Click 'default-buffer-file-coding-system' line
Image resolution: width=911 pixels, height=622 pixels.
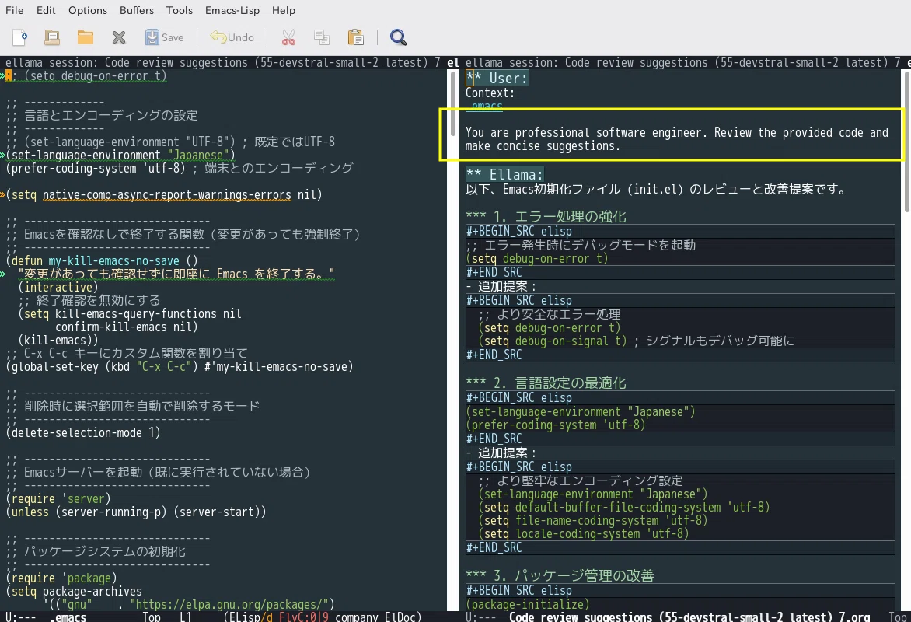pos(624,508)
